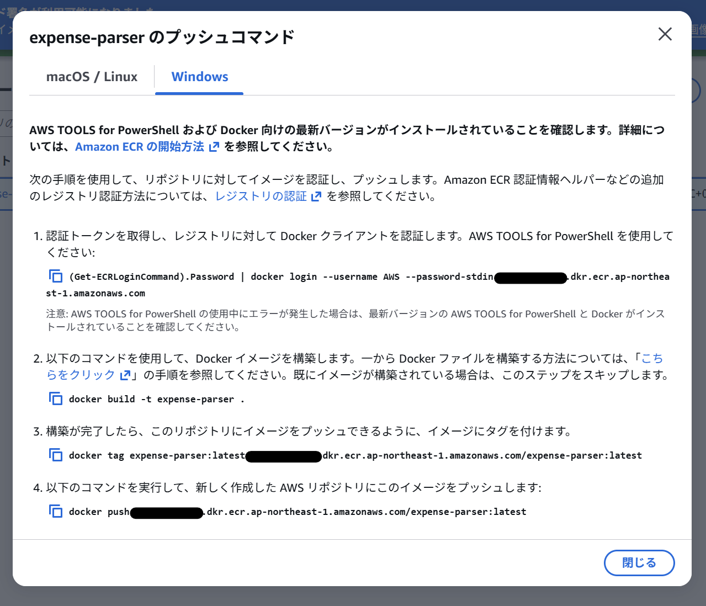Click step 3 構築が完了したら instruction text

309,431
